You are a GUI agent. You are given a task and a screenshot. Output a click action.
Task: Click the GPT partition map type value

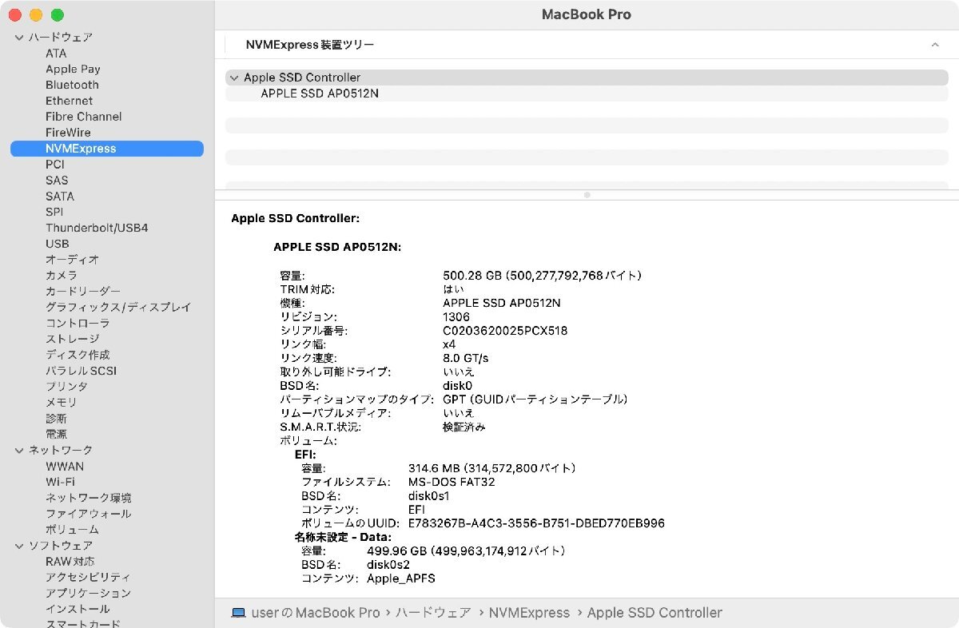tap(535, 399)
